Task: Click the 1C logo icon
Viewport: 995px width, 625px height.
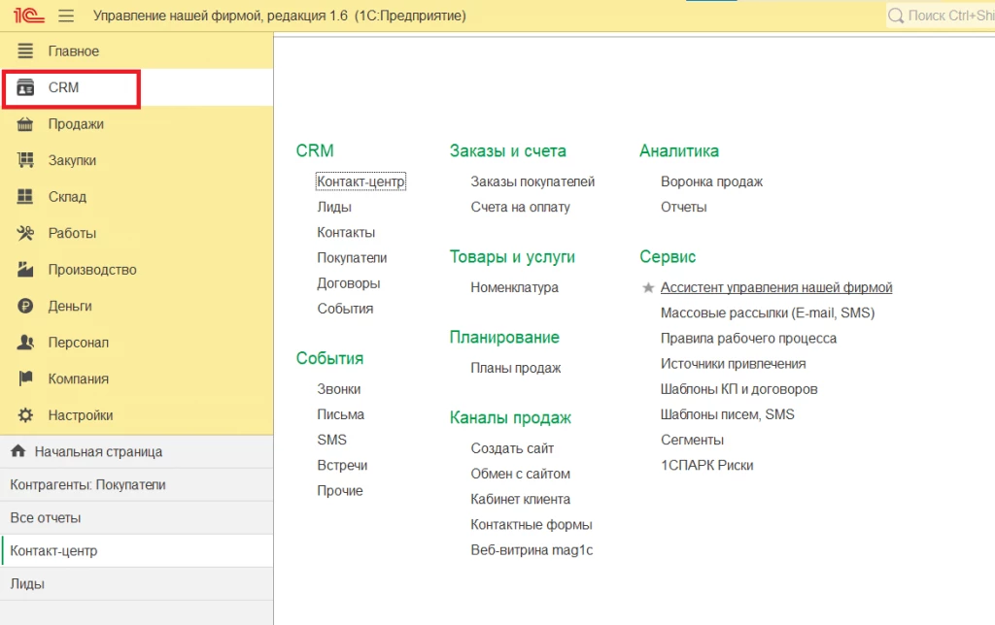Action: click(28, 16)
